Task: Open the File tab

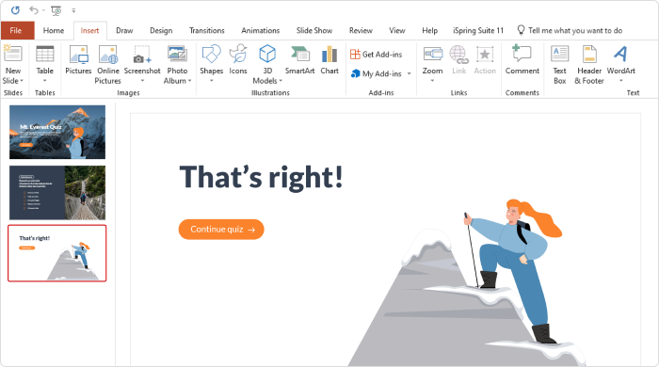Action: click(16, 31)
